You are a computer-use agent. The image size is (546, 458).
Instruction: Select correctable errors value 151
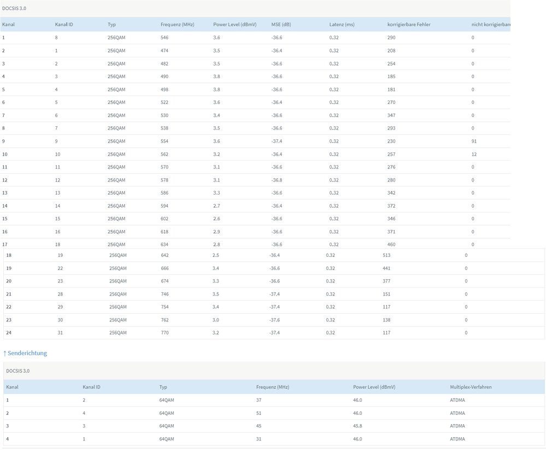(x=386, y=294)
